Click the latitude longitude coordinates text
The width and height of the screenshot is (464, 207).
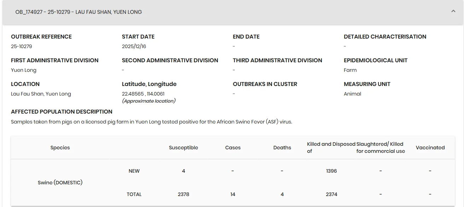(x=143, y=94)
